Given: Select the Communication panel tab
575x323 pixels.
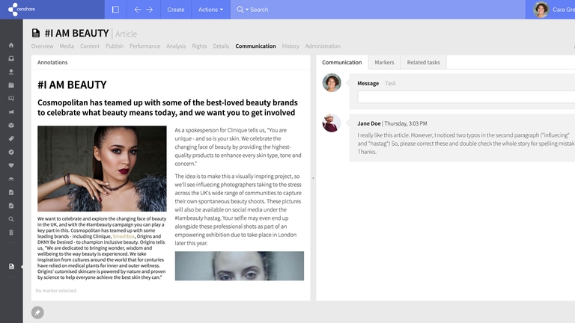Looking at the screenshot, I should pos(342,62).
